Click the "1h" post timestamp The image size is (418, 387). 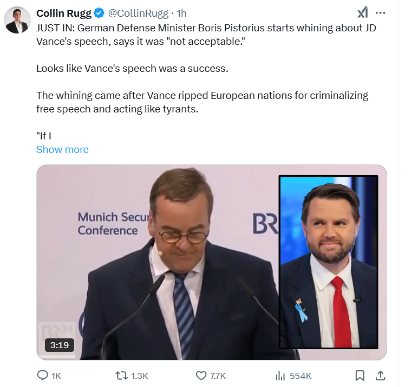182,13
